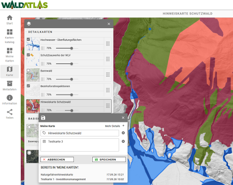Select the Basemap radio button

[x=29, y=127]
